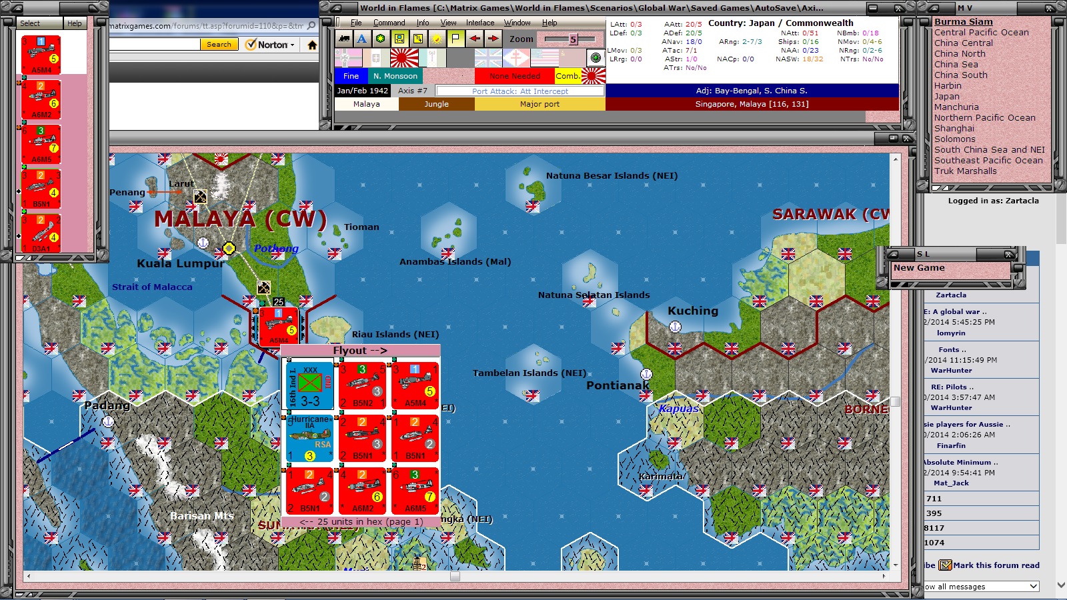Open the Interface menu
Viewport: 1067px width, 600px height.
coord(479,22)
